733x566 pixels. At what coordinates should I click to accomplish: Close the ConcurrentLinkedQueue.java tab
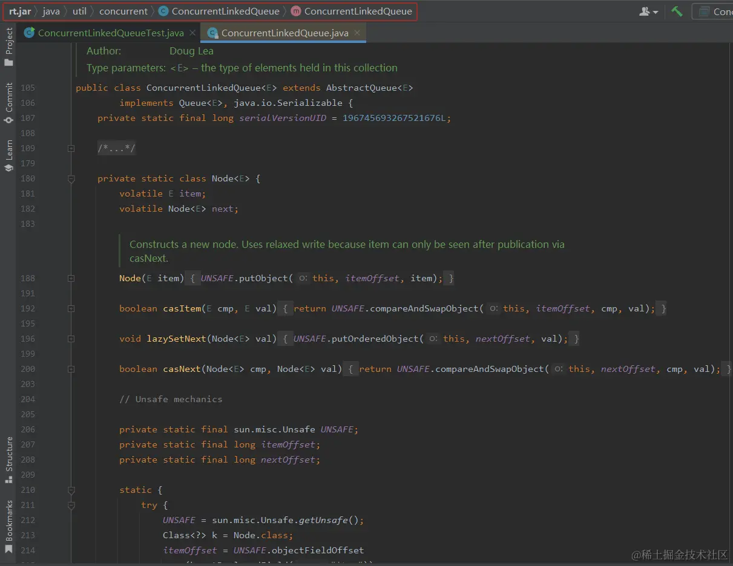tap(357, 33)
